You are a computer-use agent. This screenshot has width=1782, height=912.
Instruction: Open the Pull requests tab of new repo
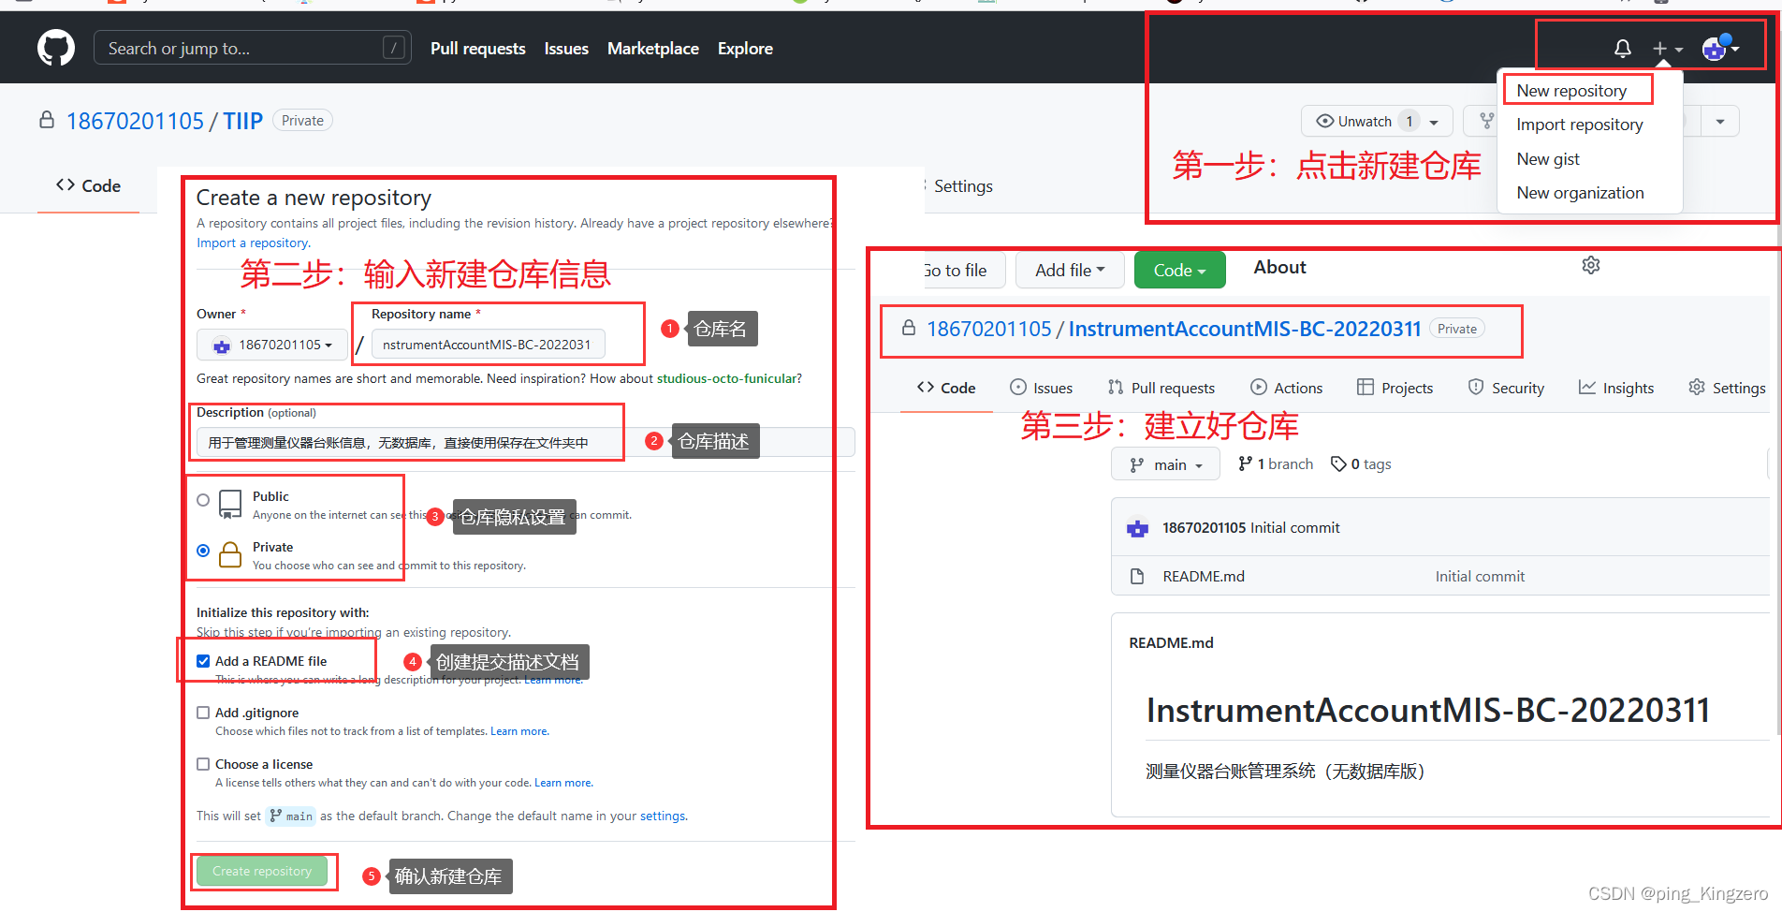click(1161, 388)
